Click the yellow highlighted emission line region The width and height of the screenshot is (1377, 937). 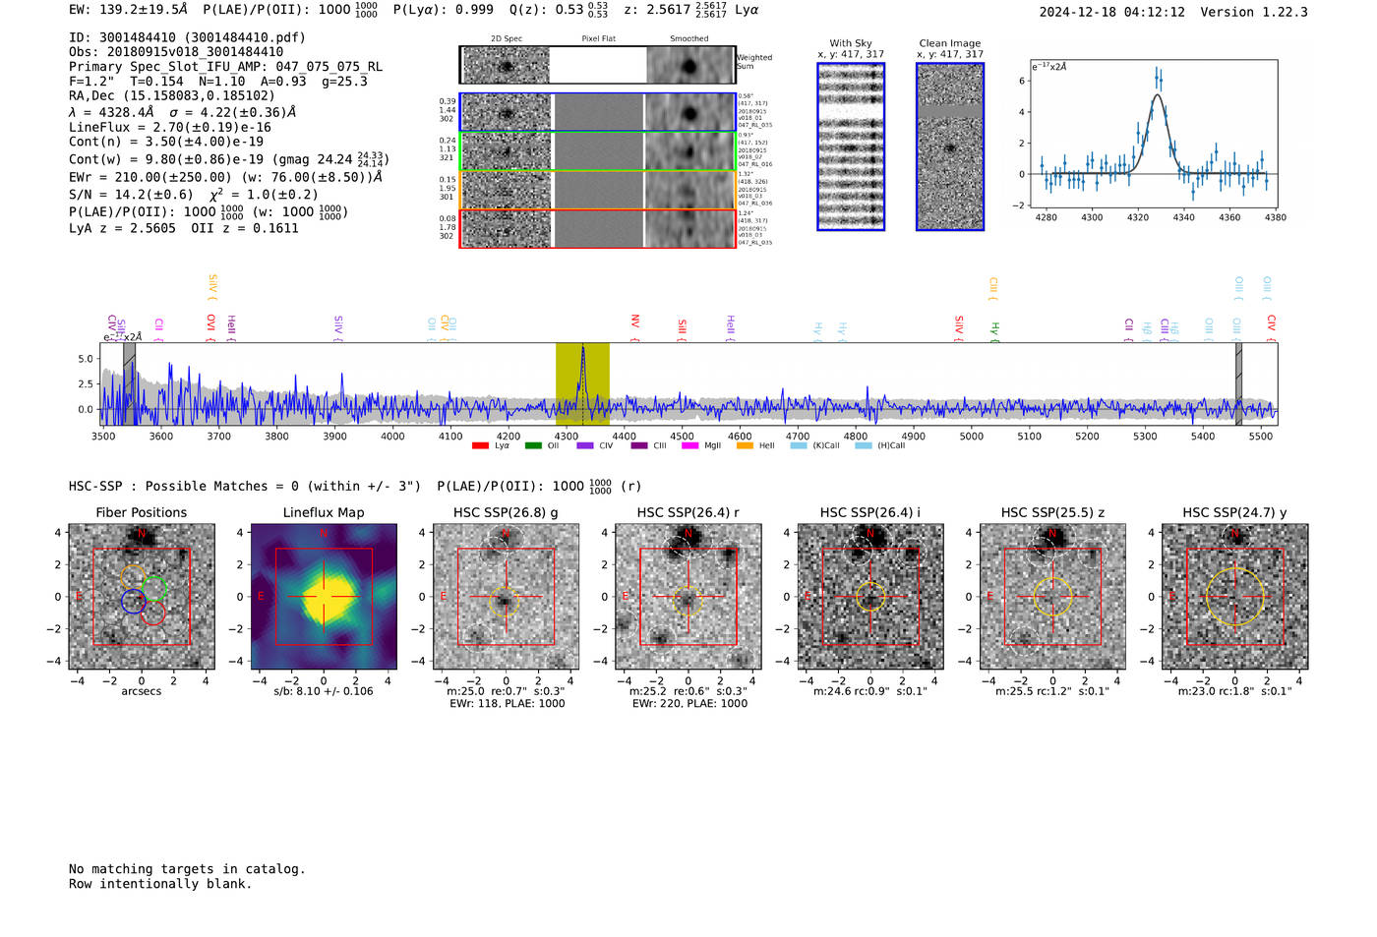click(582, 383)
